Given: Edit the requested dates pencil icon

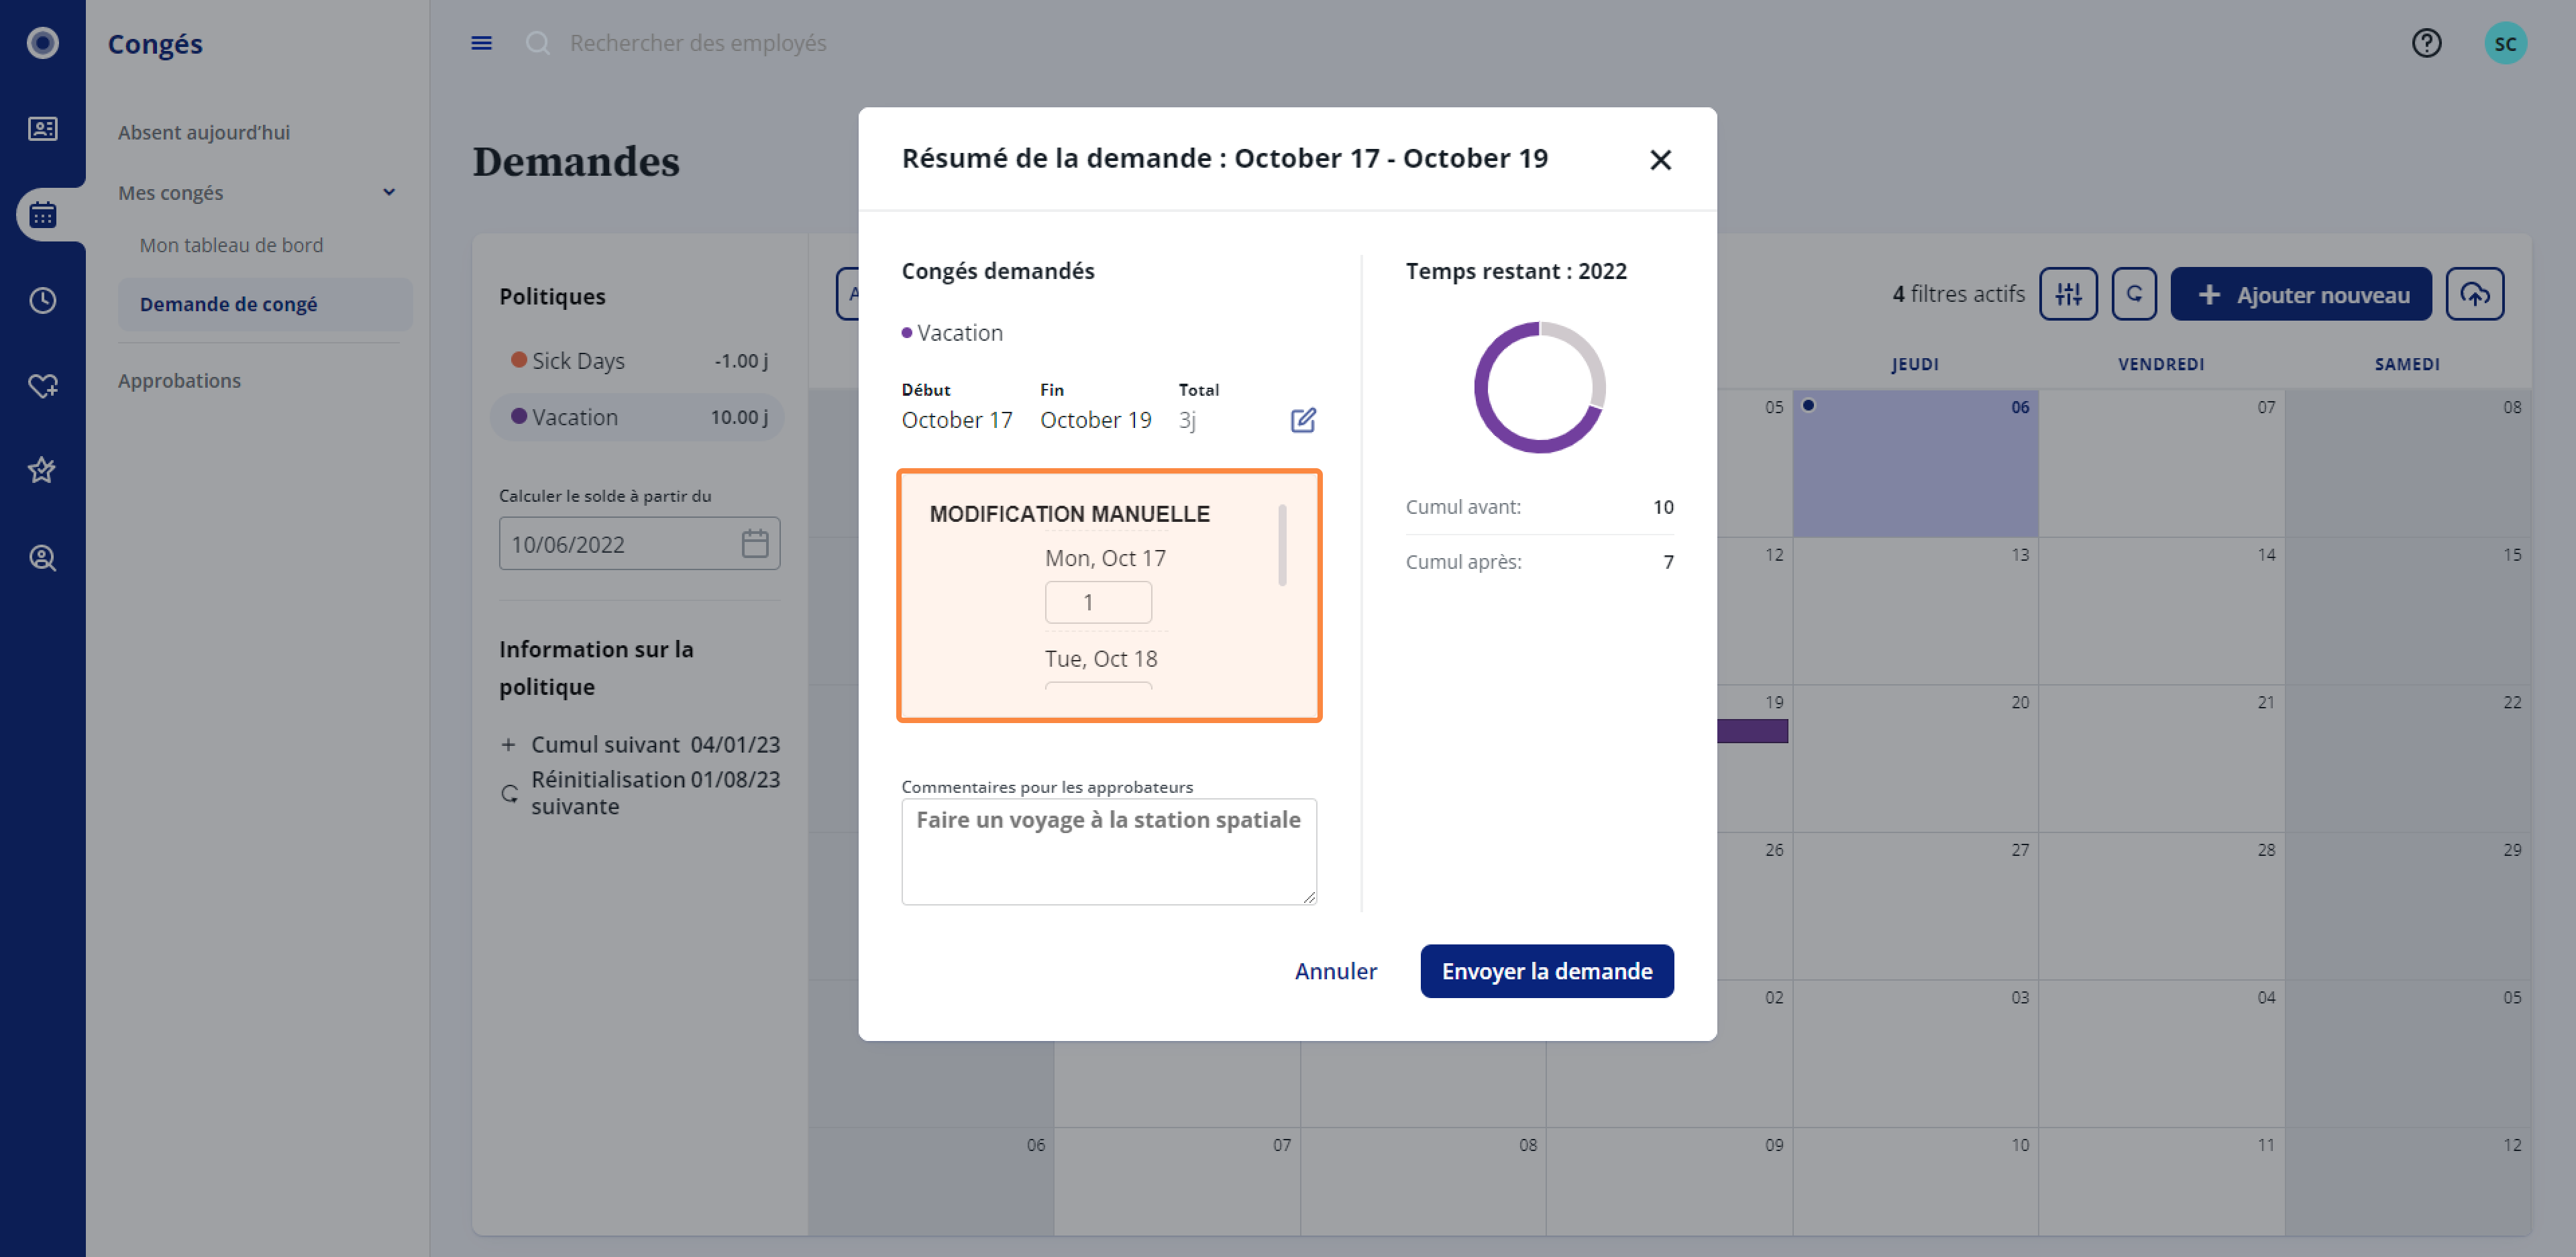Looking at the screenshot, I should (1303, 420).
